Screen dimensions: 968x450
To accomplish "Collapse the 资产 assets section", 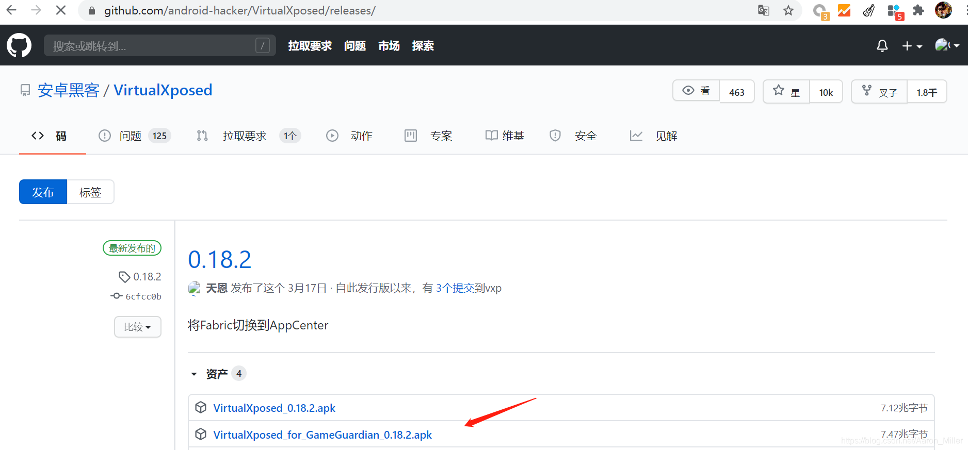I will click(217, 373).
